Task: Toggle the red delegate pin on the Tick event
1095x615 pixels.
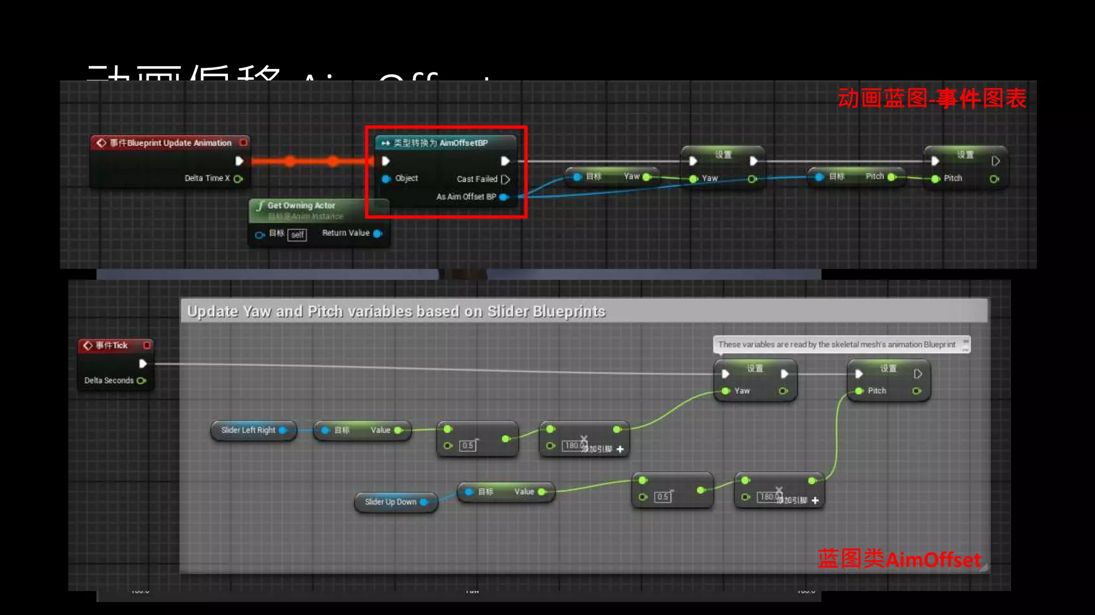Action: (146, 345)
